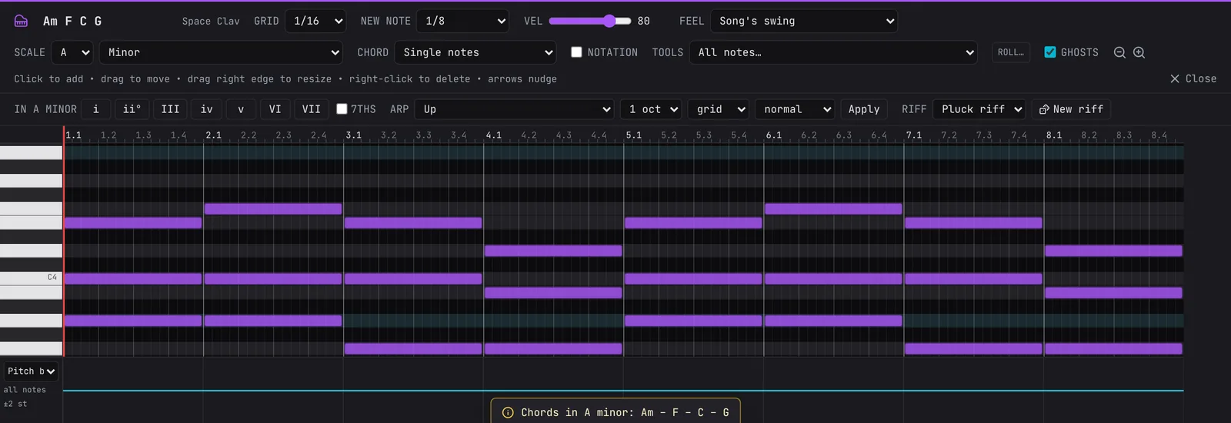1231x423 pixels.
Task: Open the NEW NOTE 1/8 dropdown
Action: pos(462,21)
